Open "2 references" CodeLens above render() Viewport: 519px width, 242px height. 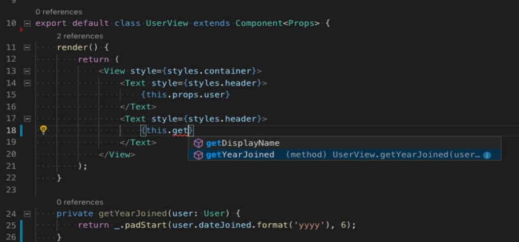coord(80,36)
